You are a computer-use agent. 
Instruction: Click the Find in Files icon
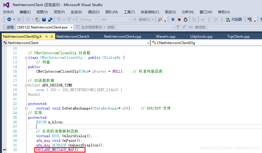point(160,20)
